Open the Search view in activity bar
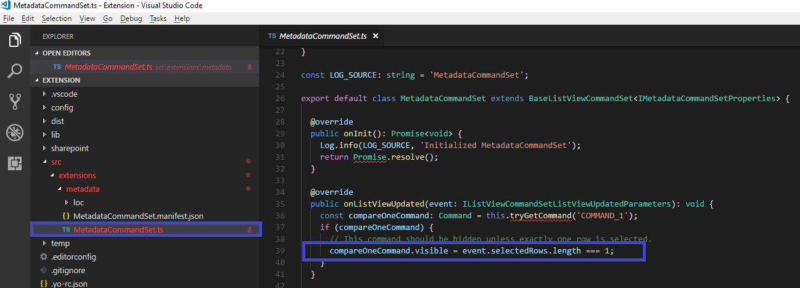The width and height of the screenshot is (800, 288). tap(15, 71)
